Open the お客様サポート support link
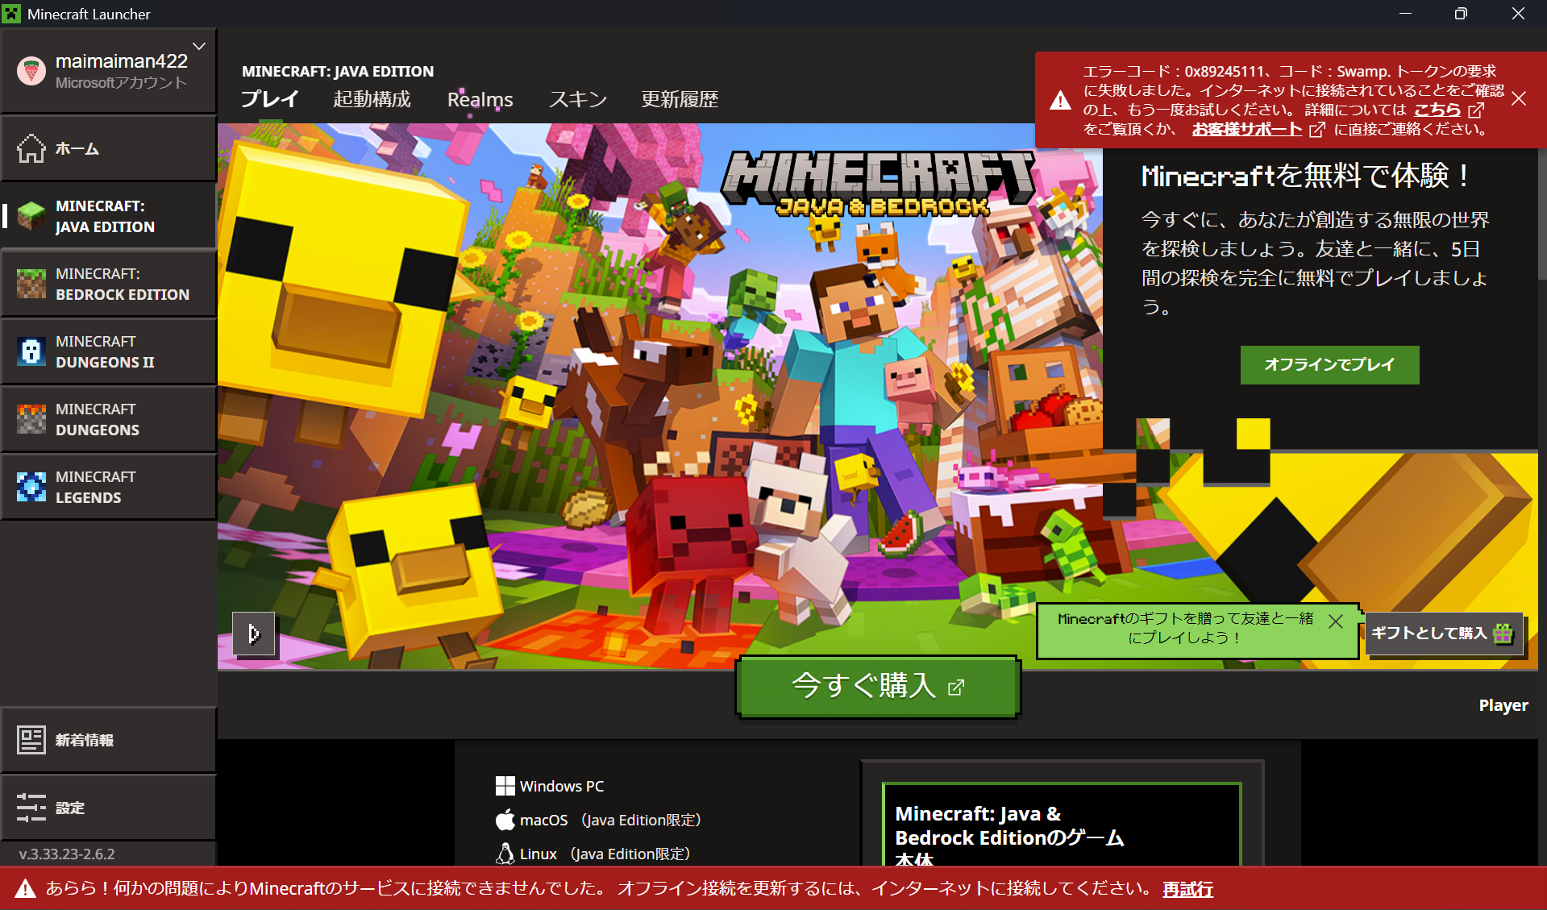 (x=1247, y=129)
